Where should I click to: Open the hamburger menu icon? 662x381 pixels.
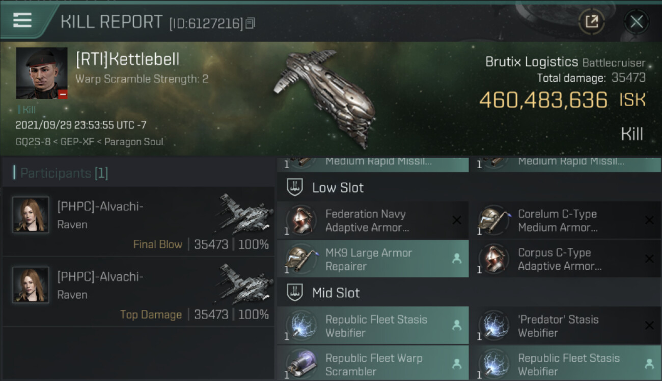(x=22, y=20)
